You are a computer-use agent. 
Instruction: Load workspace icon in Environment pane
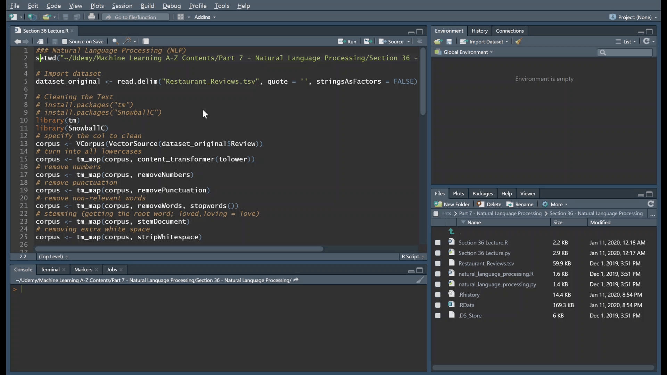[438, 42]
